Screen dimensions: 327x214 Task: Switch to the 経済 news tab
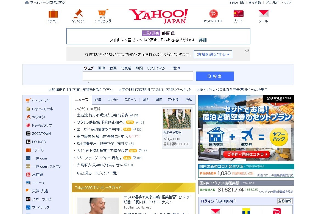pos(98,100)
